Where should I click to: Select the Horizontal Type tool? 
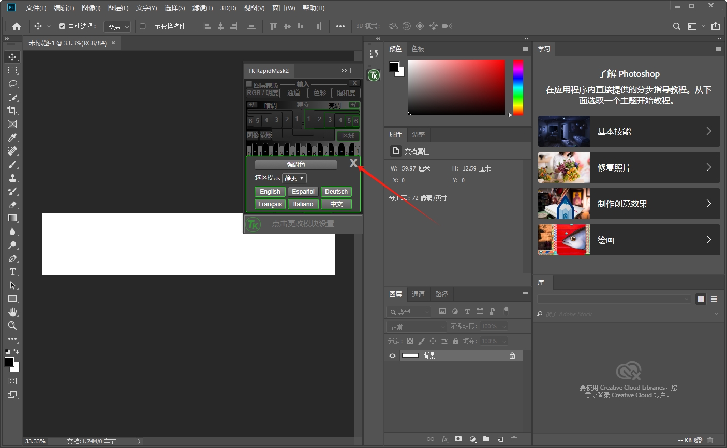pyautogui.click(x=12, y=272)
